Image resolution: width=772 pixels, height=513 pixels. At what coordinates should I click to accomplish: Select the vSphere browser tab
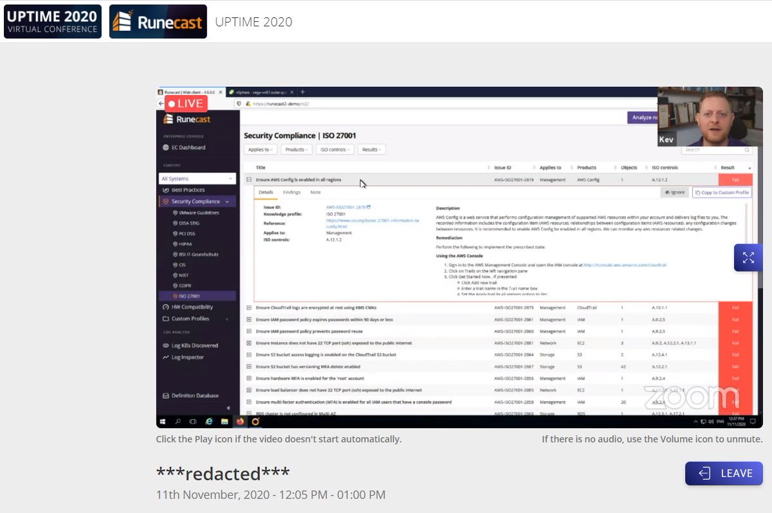tap(261, 92)
